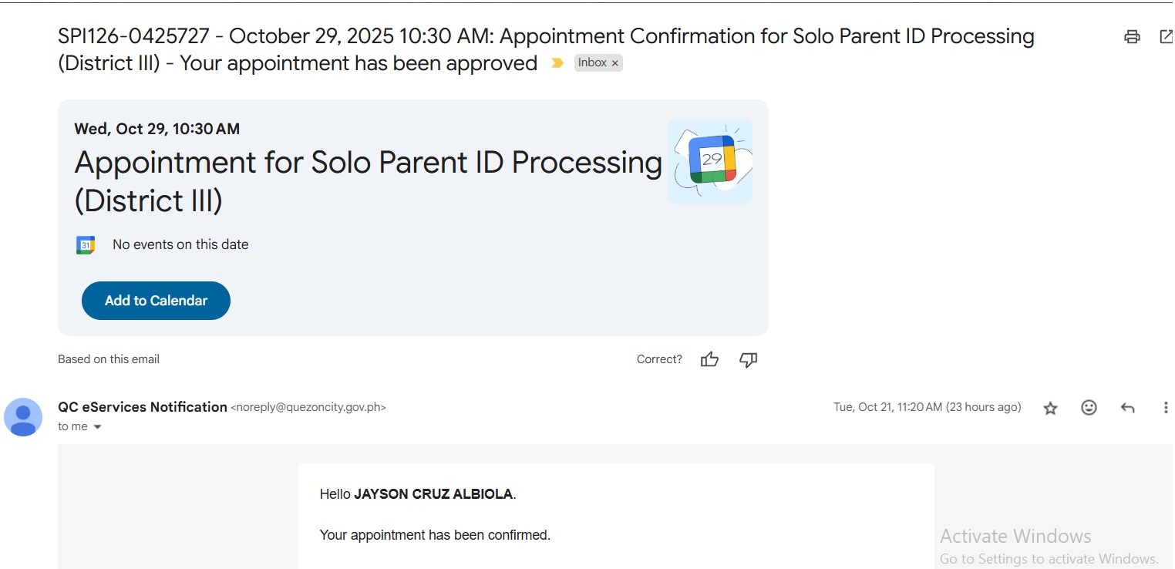The width and height of the screenshot is (1175, 569).
Task: Open email in a new window
Action: (1167, 36)
